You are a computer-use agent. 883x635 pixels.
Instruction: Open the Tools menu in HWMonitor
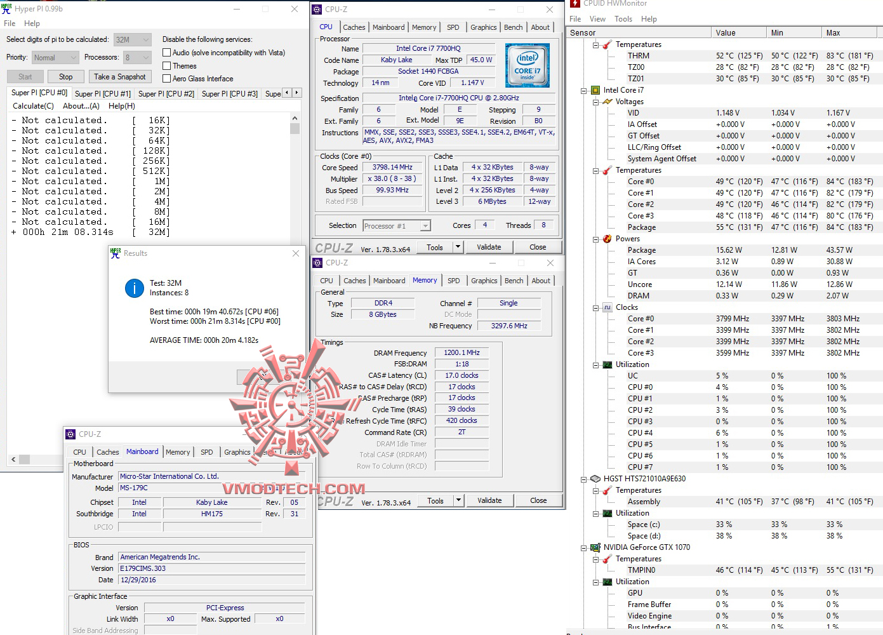click(x=623, y=19)
